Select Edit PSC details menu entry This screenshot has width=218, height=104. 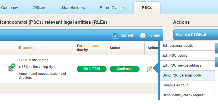pos(187,56)
